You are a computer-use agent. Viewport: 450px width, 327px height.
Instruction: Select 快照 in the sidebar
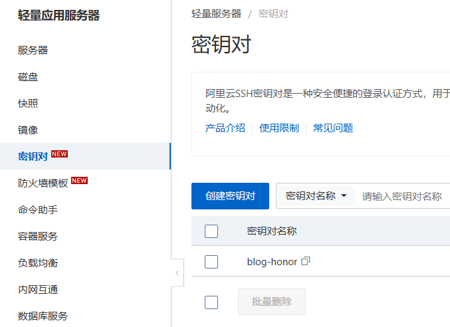coord(28,103)
